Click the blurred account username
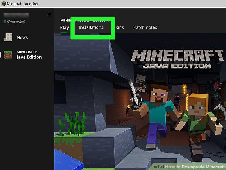226x170 pixels. (16, 15)
